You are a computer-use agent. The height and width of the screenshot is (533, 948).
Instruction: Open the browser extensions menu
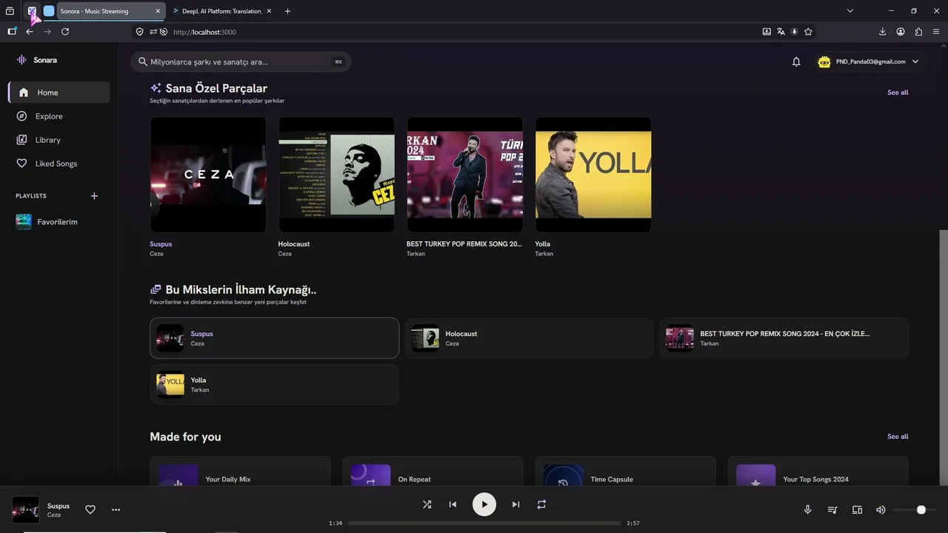pos(918,32)
